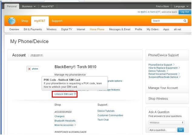
Task: Open the Wireless topic combo box
Action: pos(166,123)
